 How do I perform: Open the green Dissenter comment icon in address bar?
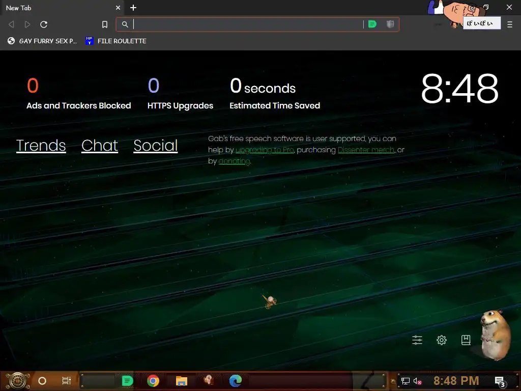coord(372,24)
